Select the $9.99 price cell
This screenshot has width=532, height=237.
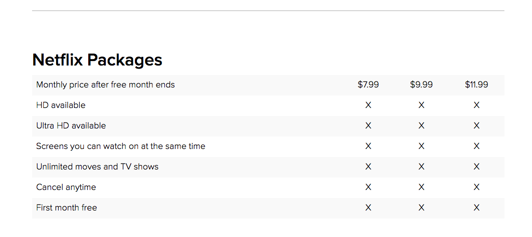point(421,84)
